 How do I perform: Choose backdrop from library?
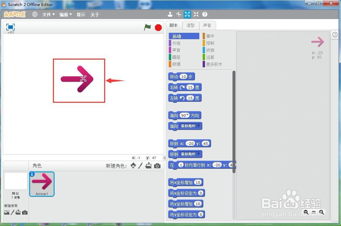point(7,212)
